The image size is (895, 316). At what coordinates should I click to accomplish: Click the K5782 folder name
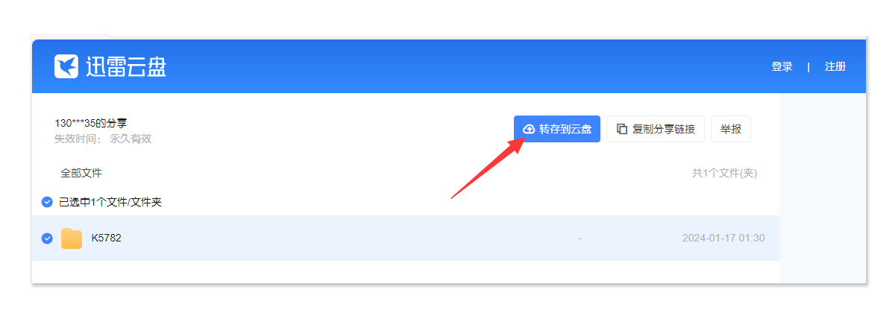click(106, 238)
